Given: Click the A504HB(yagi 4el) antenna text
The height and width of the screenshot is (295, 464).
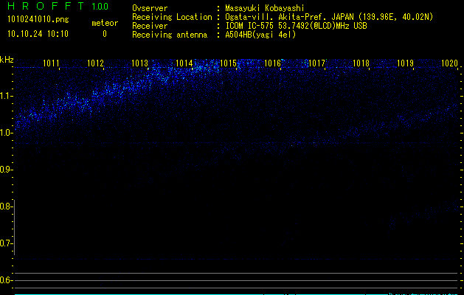Looking at the screenshot, I should (x=260, y=35).
